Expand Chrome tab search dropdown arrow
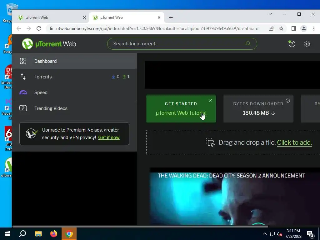Image resolution: width=320 pixels, height=240 pixels. point(270,14)
